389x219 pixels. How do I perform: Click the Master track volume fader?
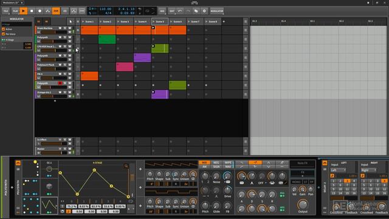point(54,153)
